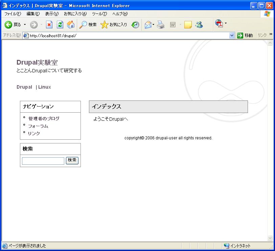The image size is (275, 251).
Task: Open History clock icon
Action: [x=135, y=25]
